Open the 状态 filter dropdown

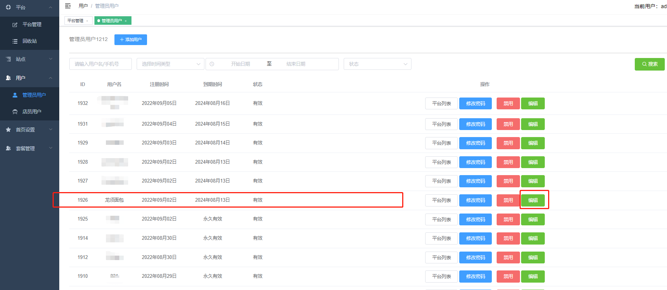click(377, 64)
